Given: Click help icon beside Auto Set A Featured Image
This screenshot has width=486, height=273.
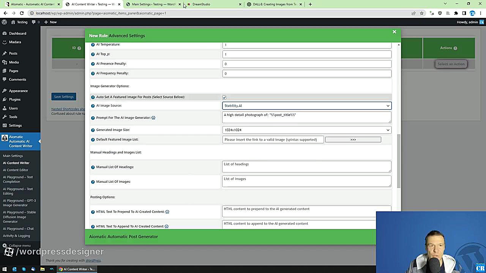Looking at the screenshot, I should pos(93,97).
